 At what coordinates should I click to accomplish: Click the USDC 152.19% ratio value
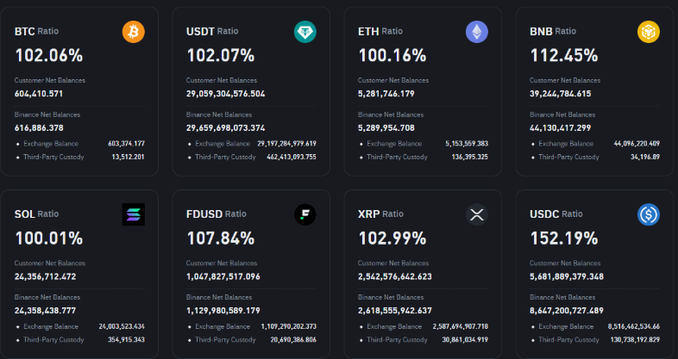pyautogui.click(x=563, y=238)
